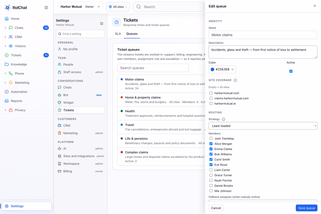Open Harbor Mutual workspace switcher

[81, 7]
